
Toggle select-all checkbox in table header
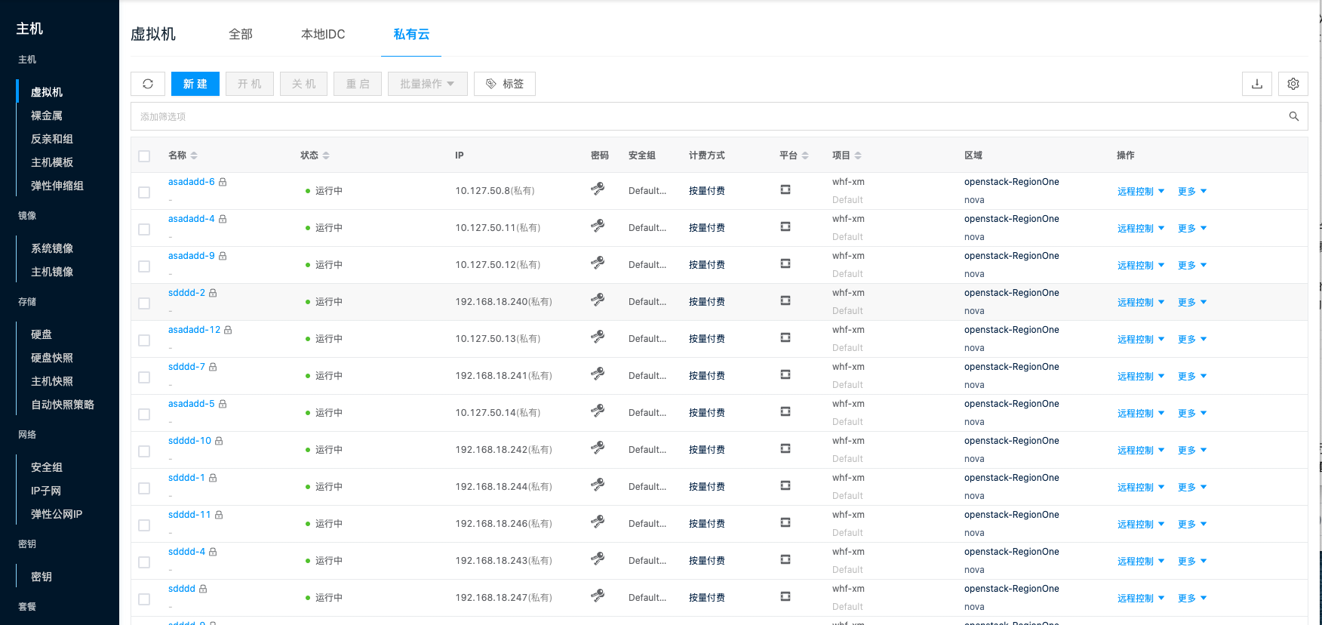(144, 156)
